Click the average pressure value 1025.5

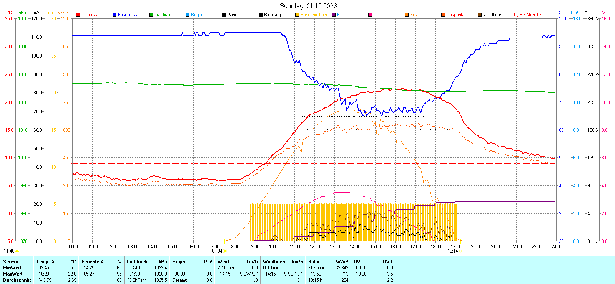[x=161, y=280]
